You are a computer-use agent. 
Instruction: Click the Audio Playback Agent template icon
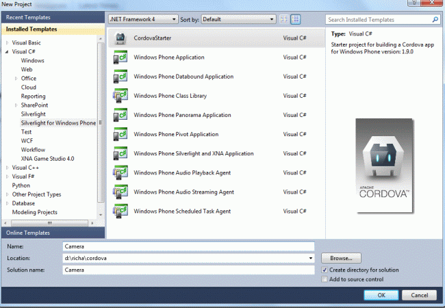point(120,172)
